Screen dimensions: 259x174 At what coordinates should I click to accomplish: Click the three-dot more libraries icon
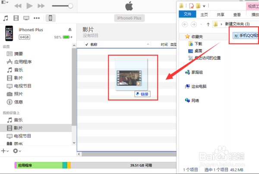[37, 18]
